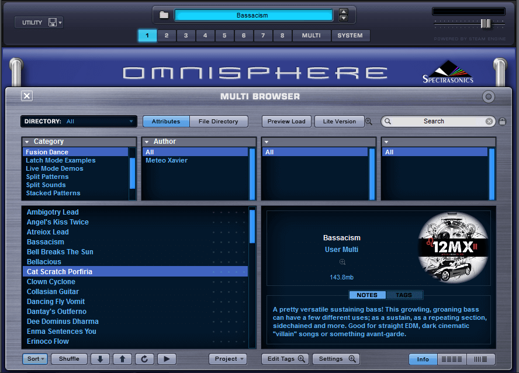
Task: Click the circular refresh arrow button
Action: coord(144,359)
